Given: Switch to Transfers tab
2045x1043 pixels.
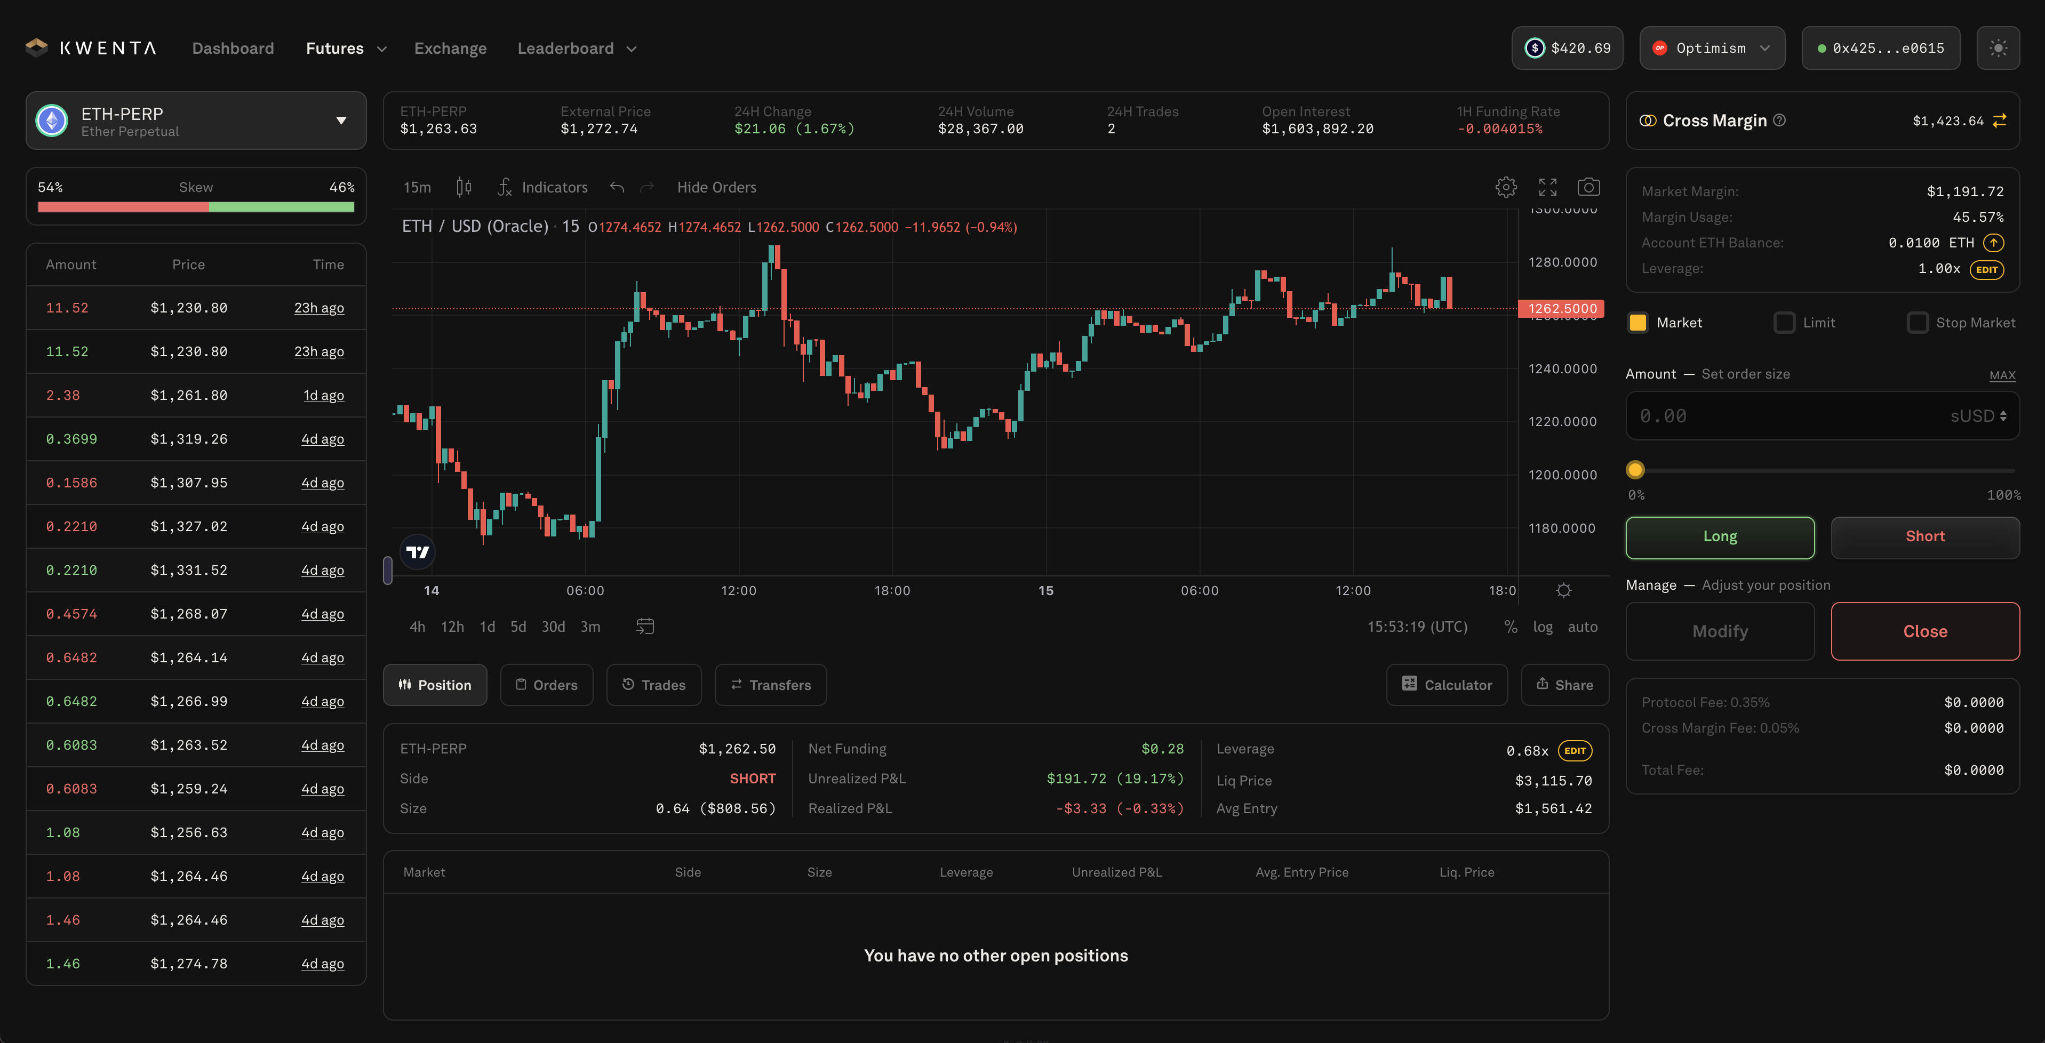Looking at the screenshot, I should pyautogui.click(x=770, y=685).
